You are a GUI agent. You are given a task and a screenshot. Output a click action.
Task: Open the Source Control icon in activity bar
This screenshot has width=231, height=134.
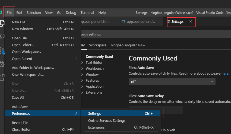(2, 51)
